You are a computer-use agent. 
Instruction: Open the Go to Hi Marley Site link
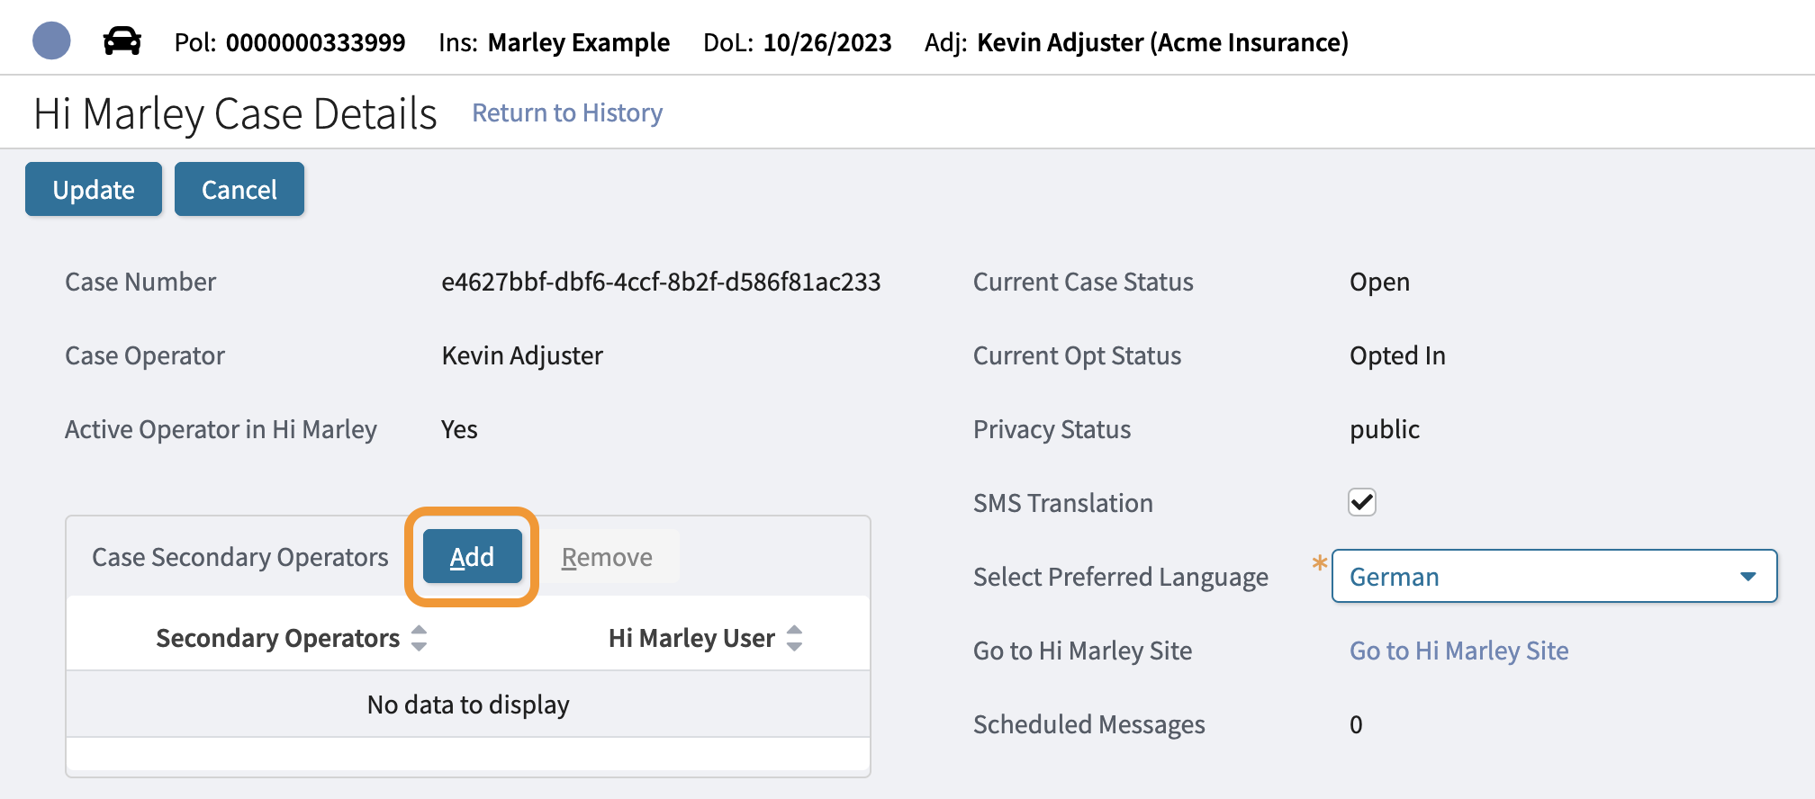[x=1458, y=651]
